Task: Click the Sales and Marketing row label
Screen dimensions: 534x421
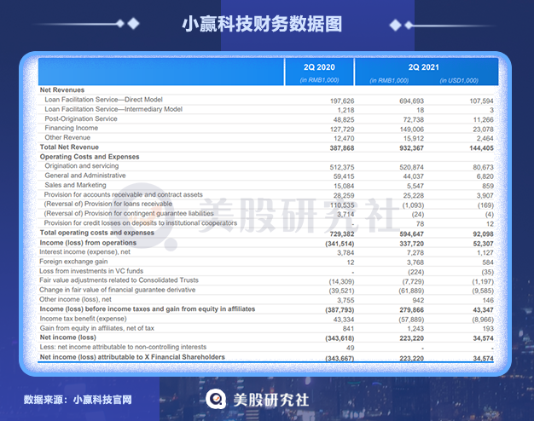Action: coord(75,185)
